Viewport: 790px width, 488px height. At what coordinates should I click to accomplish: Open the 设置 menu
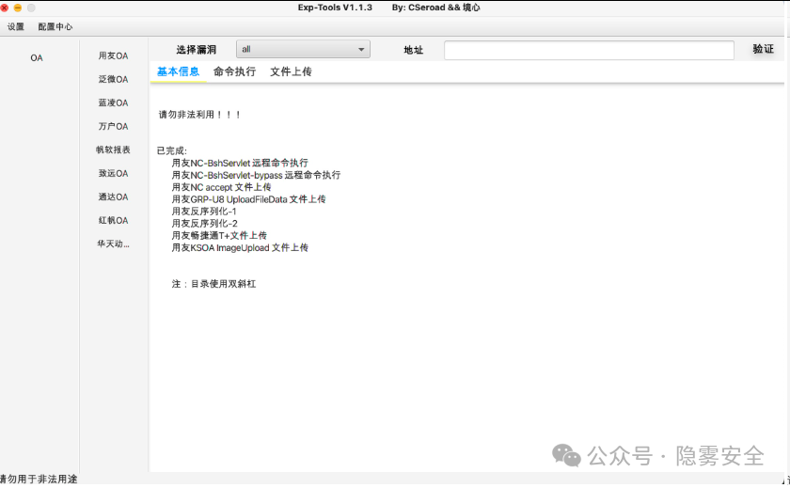coord(16,26)
